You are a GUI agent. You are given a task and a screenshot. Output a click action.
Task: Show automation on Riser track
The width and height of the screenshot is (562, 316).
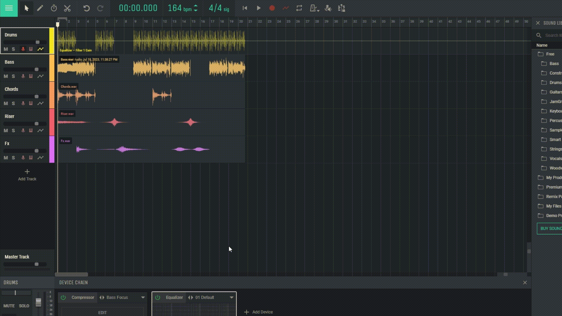40,130
